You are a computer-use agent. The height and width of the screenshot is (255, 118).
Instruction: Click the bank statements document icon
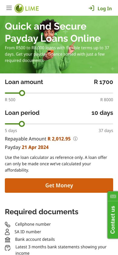click(8, 248)
